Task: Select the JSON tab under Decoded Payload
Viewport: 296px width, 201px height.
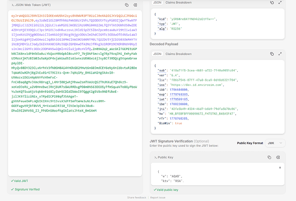Action: (157, 54)
